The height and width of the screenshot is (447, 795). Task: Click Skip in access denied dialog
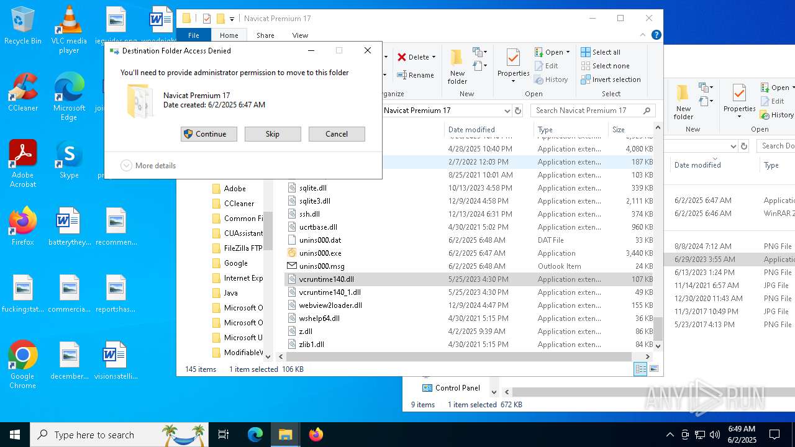[x=273, y=134]
